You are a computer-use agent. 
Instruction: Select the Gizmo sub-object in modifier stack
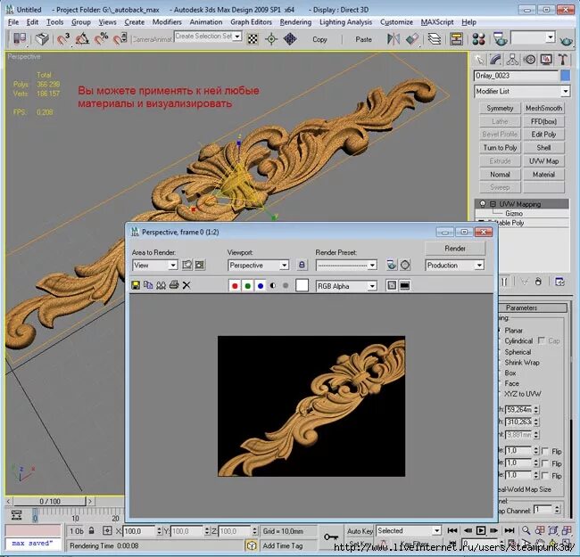coord(514,214)
